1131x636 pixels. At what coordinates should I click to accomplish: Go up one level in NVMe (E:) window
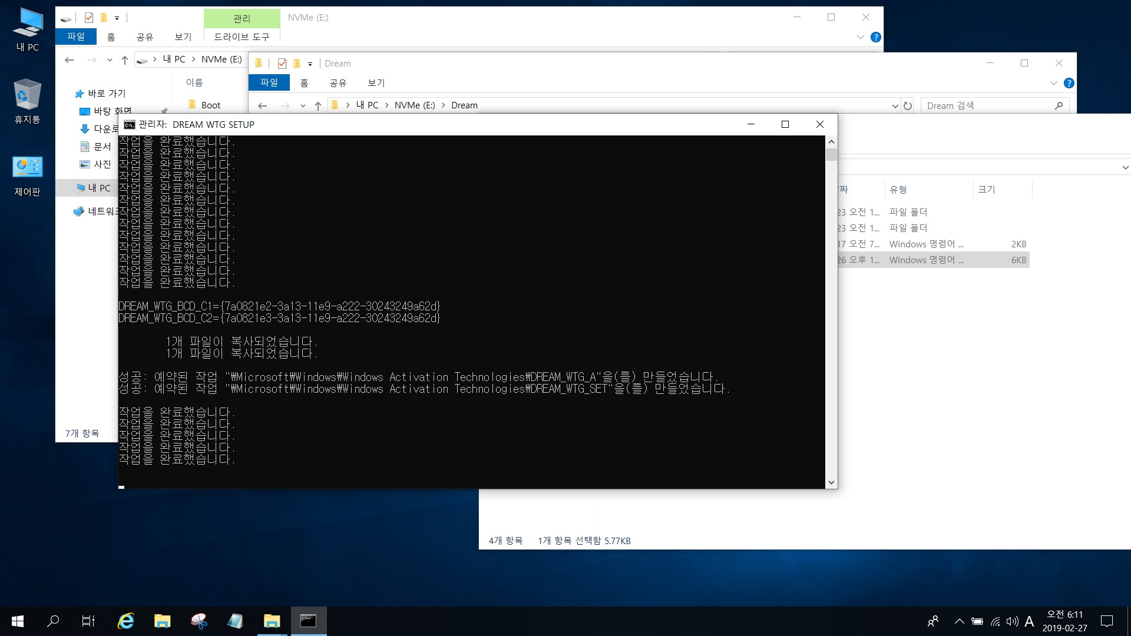pos(125,59)
